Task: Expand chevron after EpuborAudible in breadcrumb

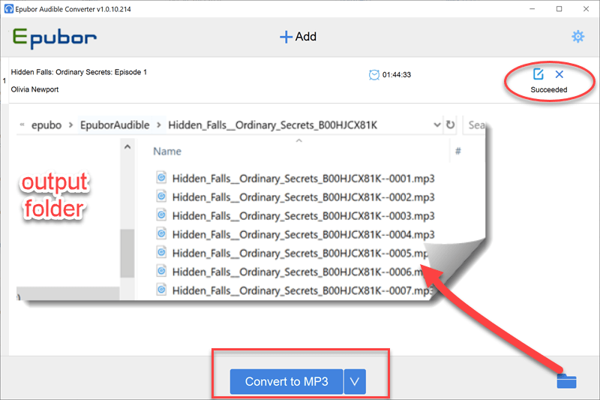Action: [159, 125]
